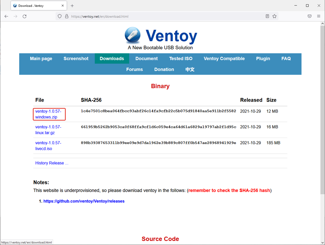Open the Tested ISO menu item
Viewport: 325px width, 245px height.
point(181,58)
